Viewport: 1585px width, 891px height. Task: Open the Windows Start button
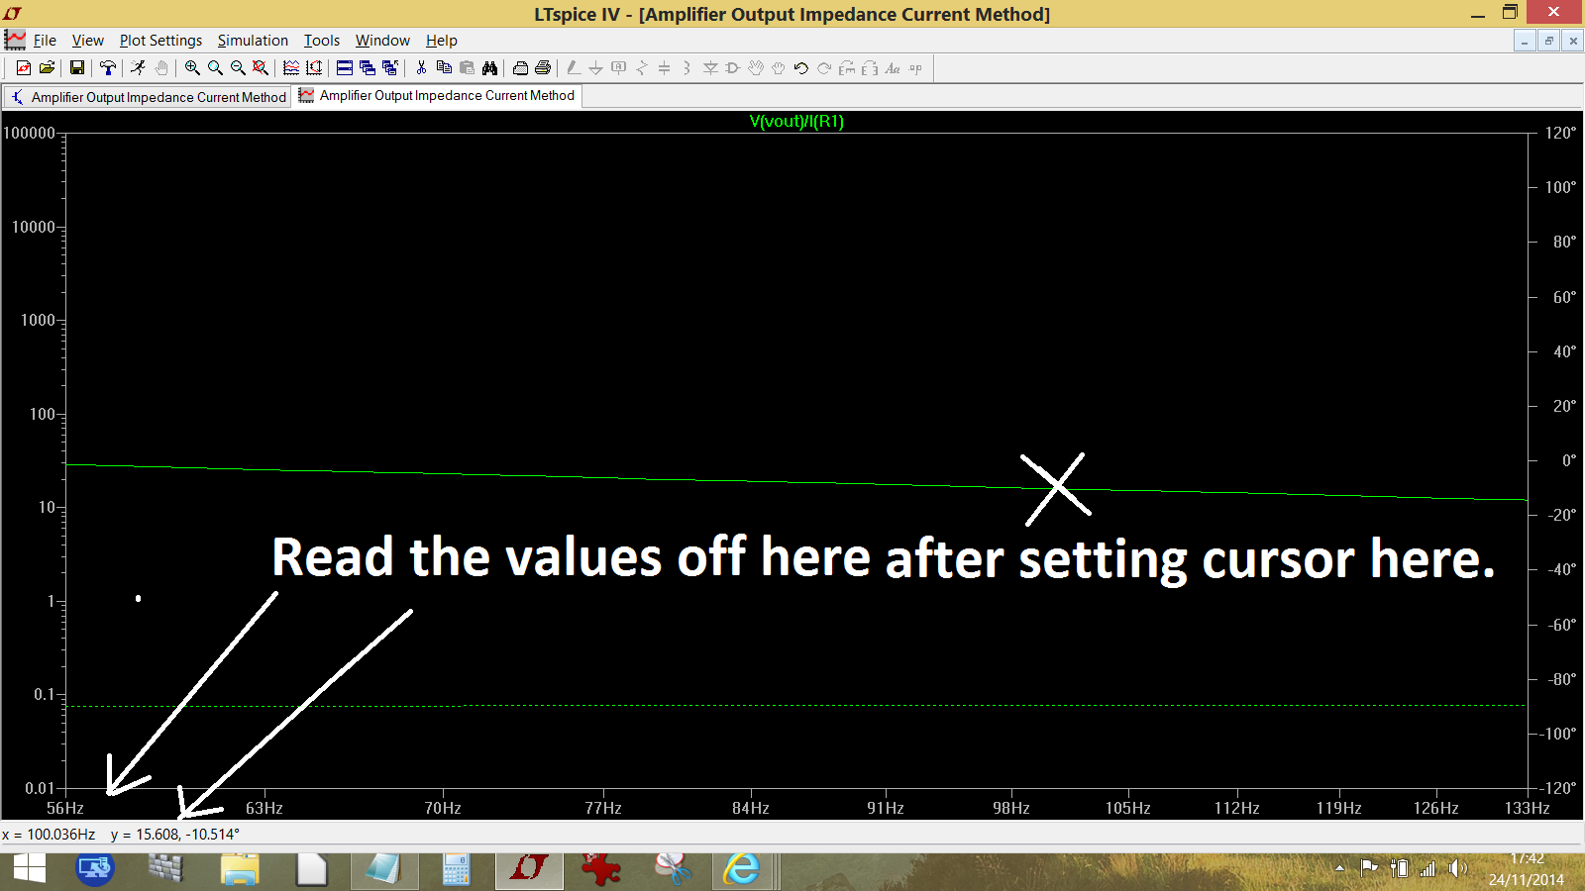[29, 869]
